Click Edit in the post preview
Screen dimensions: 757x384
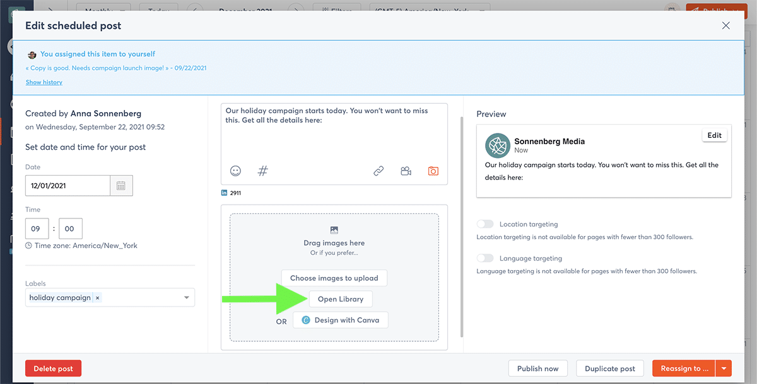(714, 135)
